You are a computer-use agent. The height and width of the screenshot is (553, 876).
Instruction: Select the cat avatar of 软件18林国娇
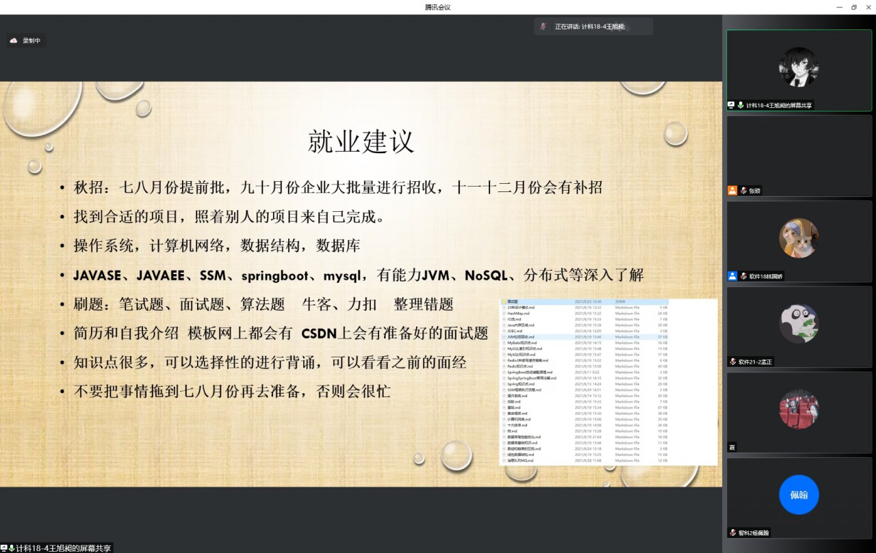tap(799, 238)
